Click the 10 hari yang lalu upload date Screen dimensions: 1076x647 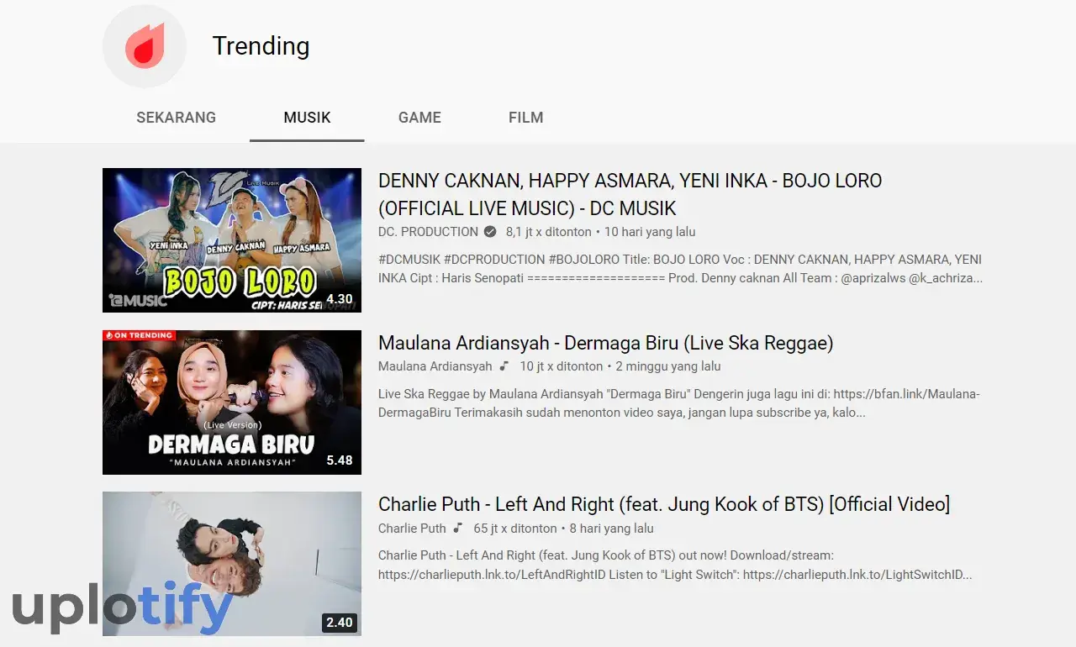tap(650, 232)
